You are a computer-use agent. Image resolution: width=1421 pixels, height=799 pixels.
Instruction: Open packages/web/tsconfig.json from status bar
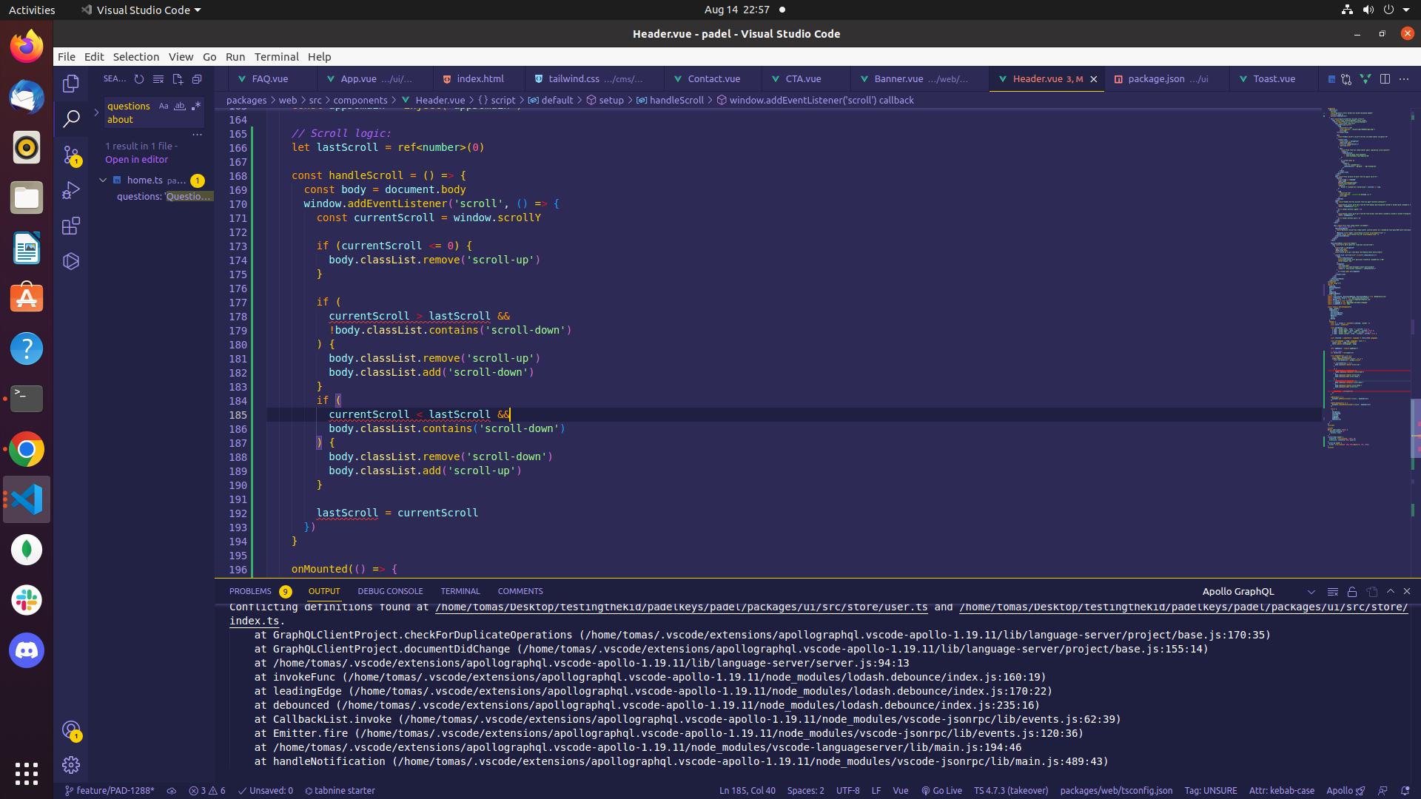tap(1116, 790)
